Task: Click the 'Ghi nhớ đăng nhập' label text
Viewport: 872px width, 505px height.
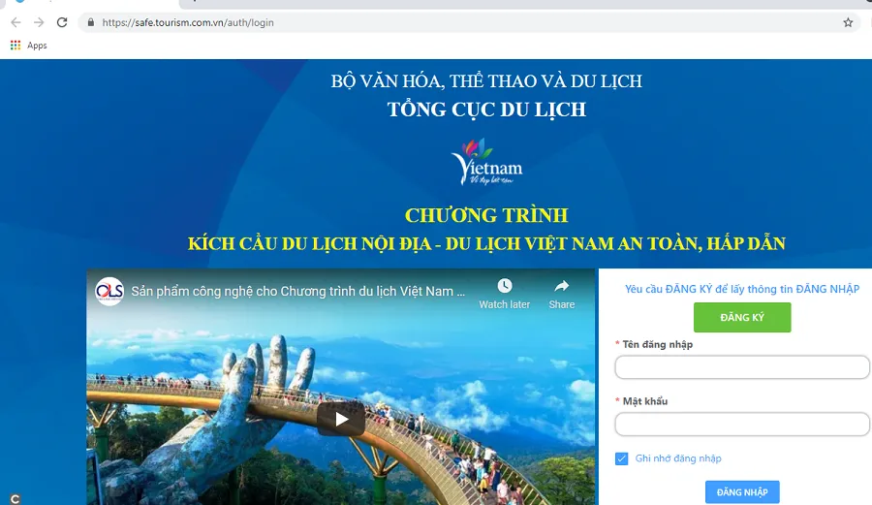Action: (678, 458)
